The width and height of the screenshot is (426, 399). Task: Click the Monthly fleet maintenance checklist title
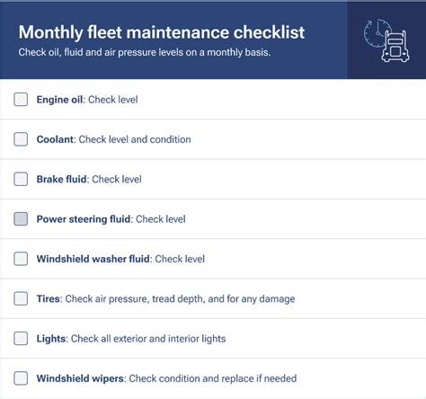coord(162,32)
